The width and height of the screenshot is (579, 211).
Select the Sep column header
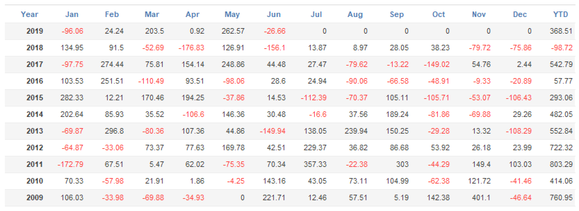[x=397, y=14]
